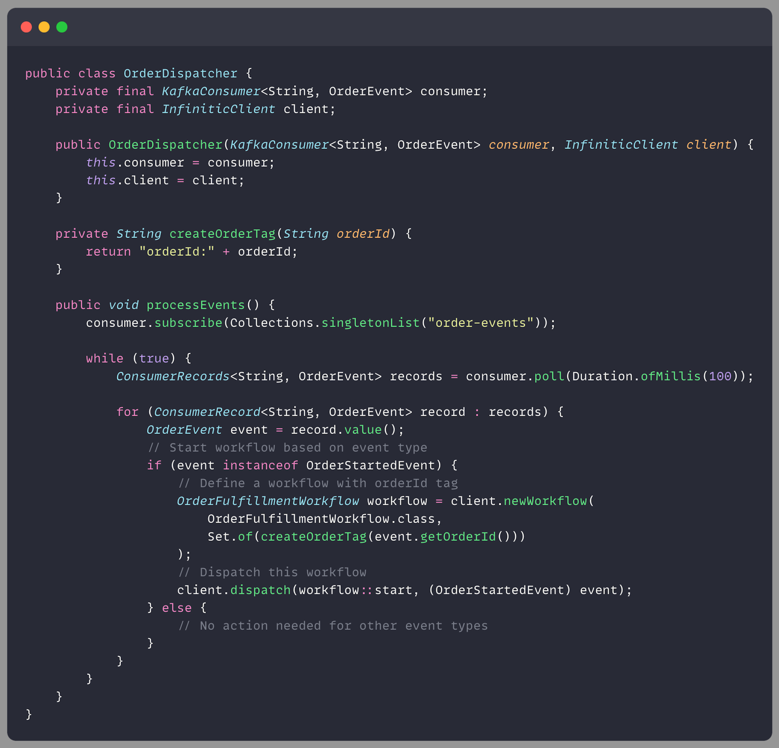Click the instanceof keyword
This screenshot has height=748, width=779.
tap(260, 465)
